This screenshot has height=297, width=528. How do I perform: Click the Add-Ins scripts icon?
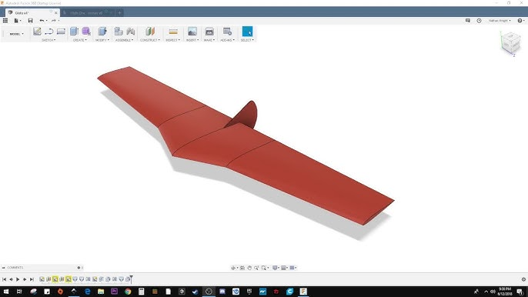click(x=228, y=32)
